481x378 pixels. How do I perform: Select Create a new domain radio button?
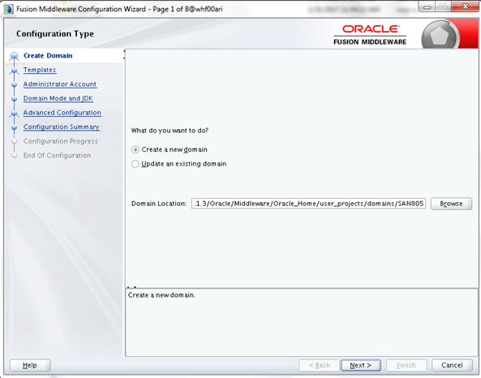pyautogui.click(x=135, y=150)
